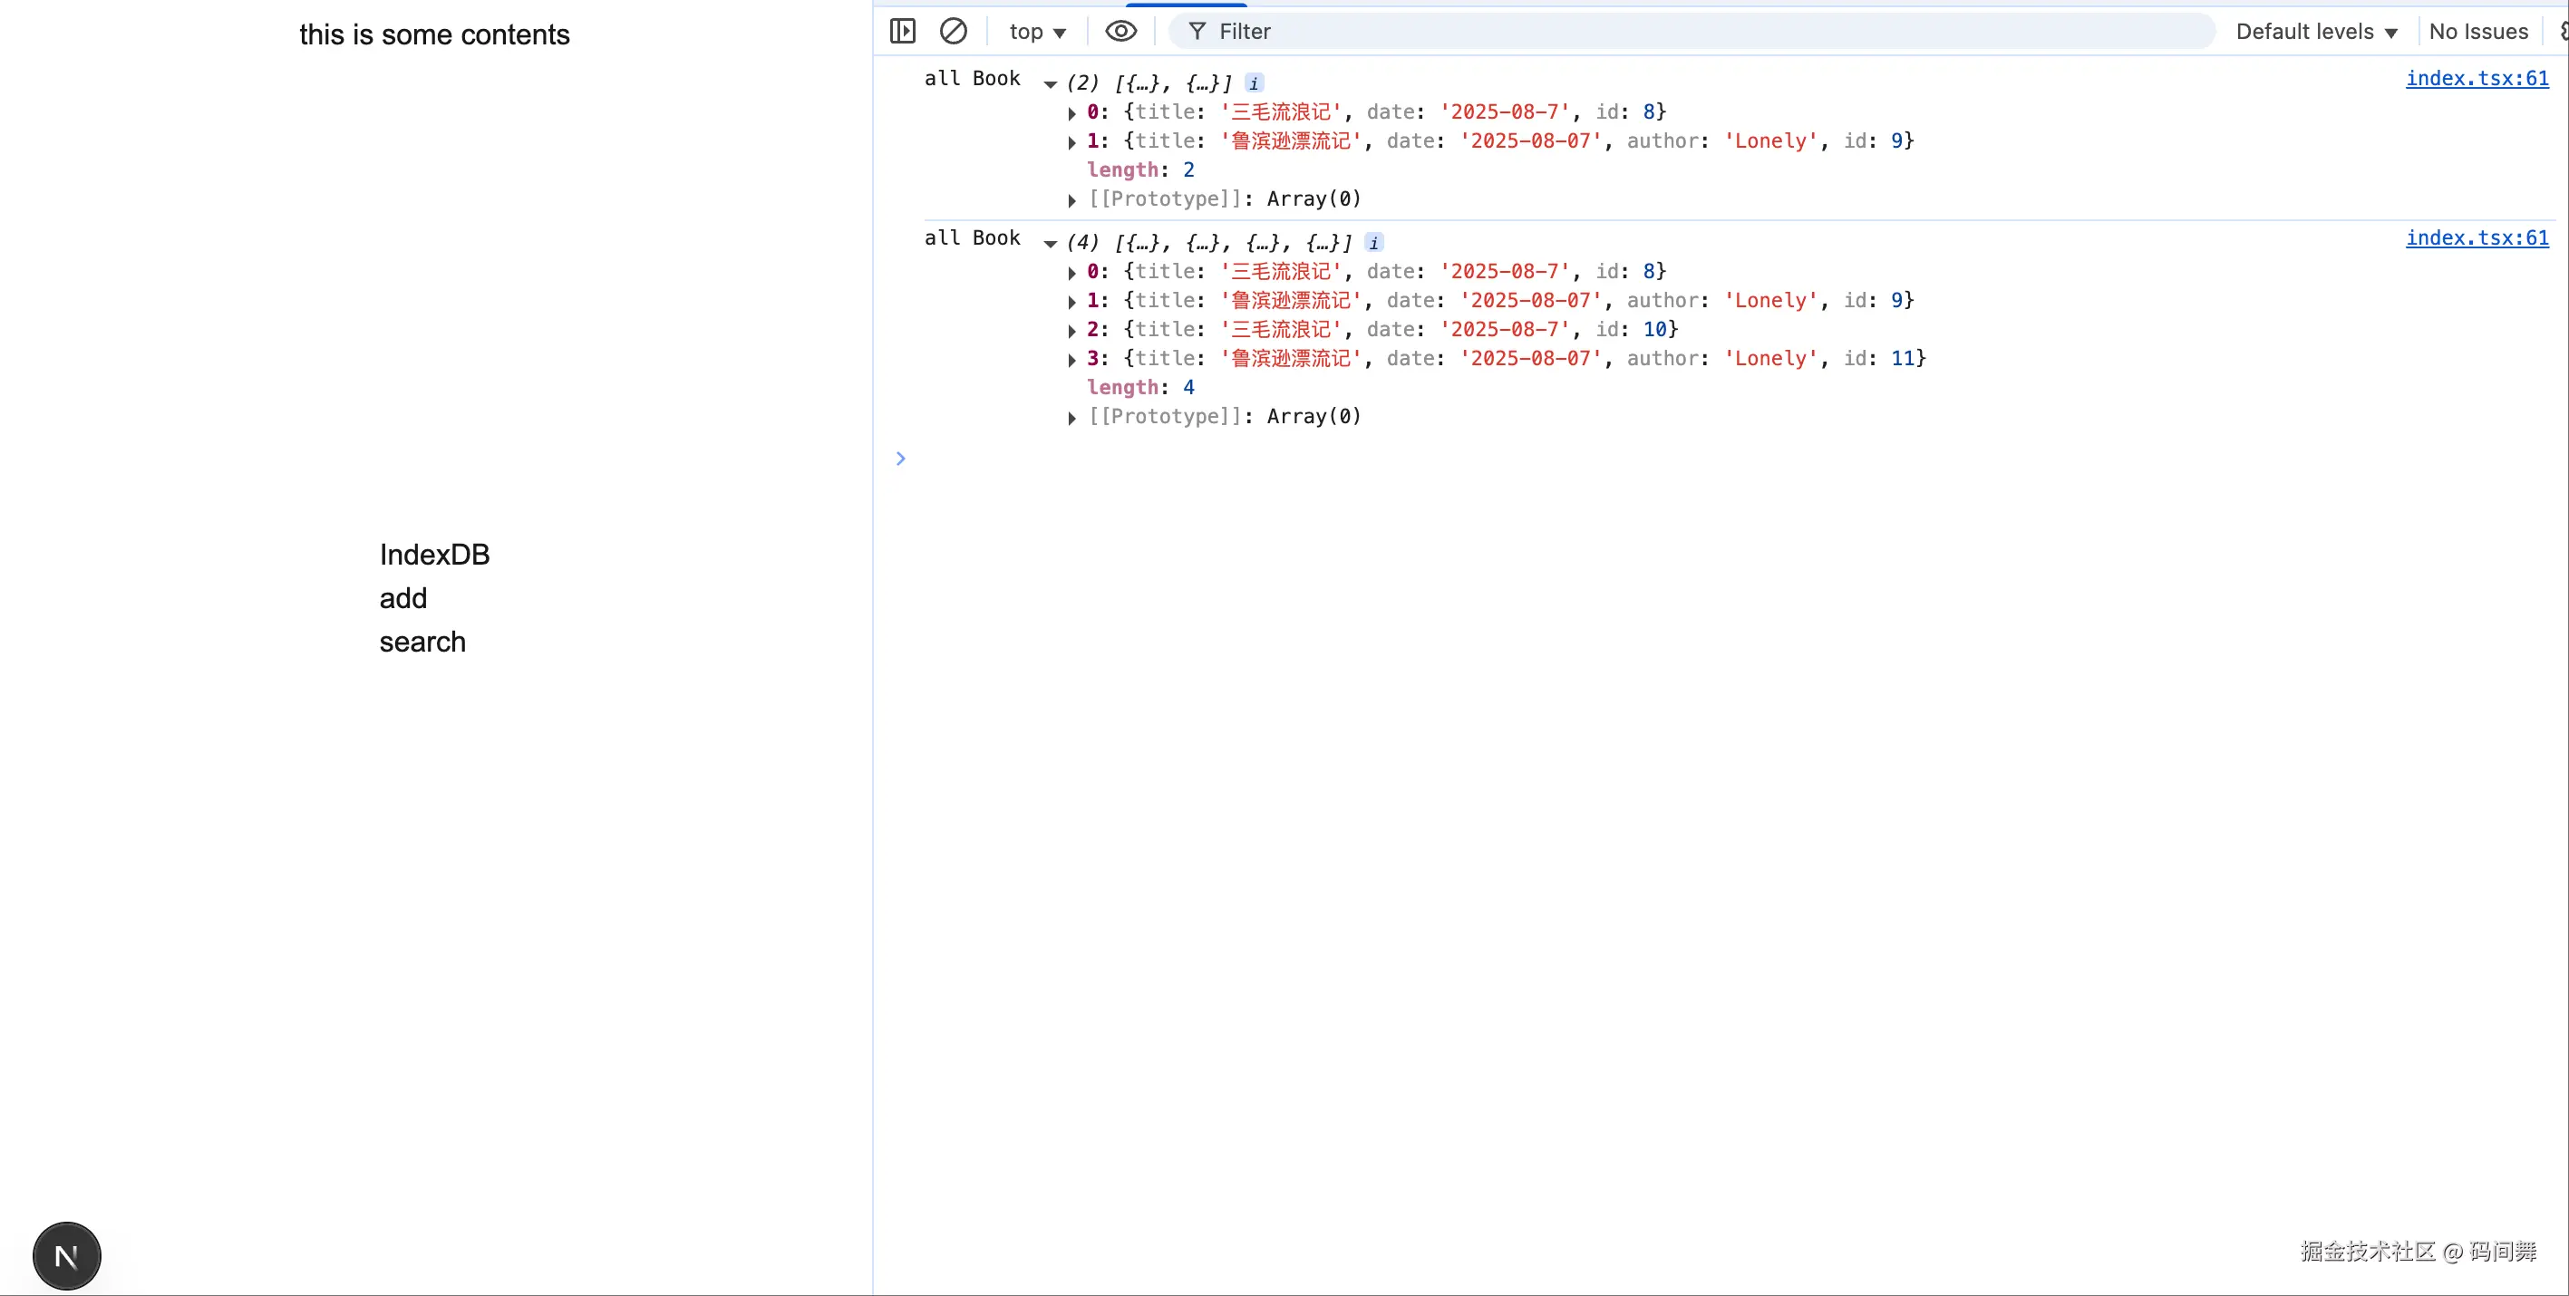Click the add button on the page

(402, 598)
